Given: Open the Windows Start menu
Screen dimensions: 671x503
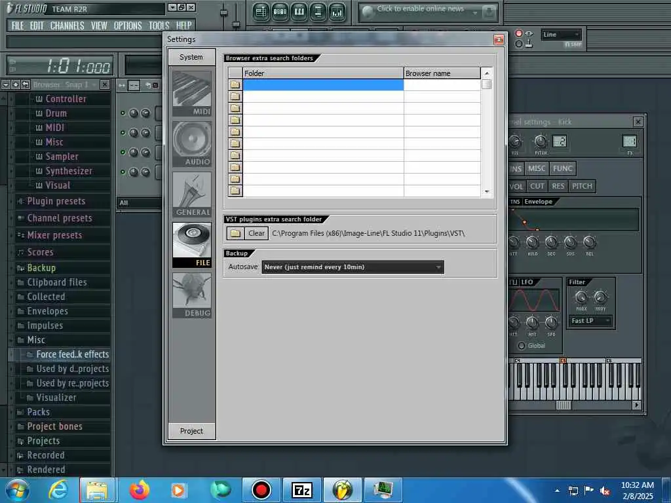Looking at the screenshot, I should [x=18, y=490].
